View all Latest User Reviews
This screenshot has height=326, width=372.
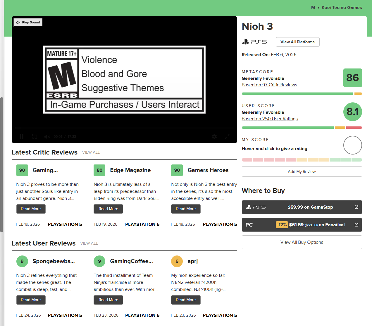[x=89, y=243]
